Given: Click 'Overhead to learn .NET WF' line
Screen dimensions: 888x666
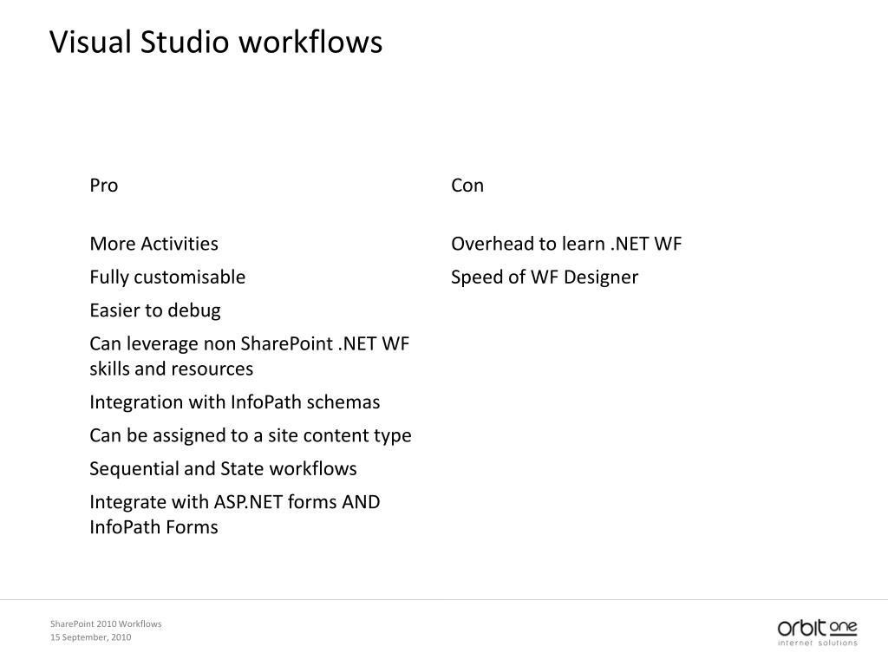Looking at the screenshot, I should click(x=566, y=244).
